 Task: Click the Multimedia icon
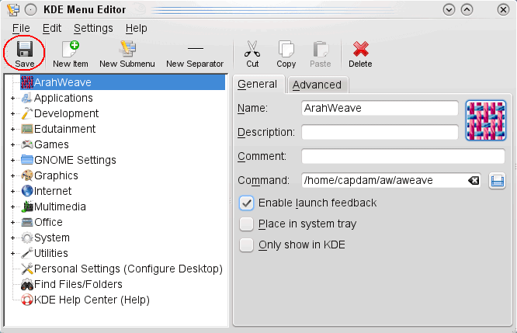(27, 206)
